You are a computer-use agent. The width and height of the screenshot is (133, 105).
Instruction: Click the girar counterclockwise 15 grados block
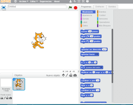coord(91,41)
